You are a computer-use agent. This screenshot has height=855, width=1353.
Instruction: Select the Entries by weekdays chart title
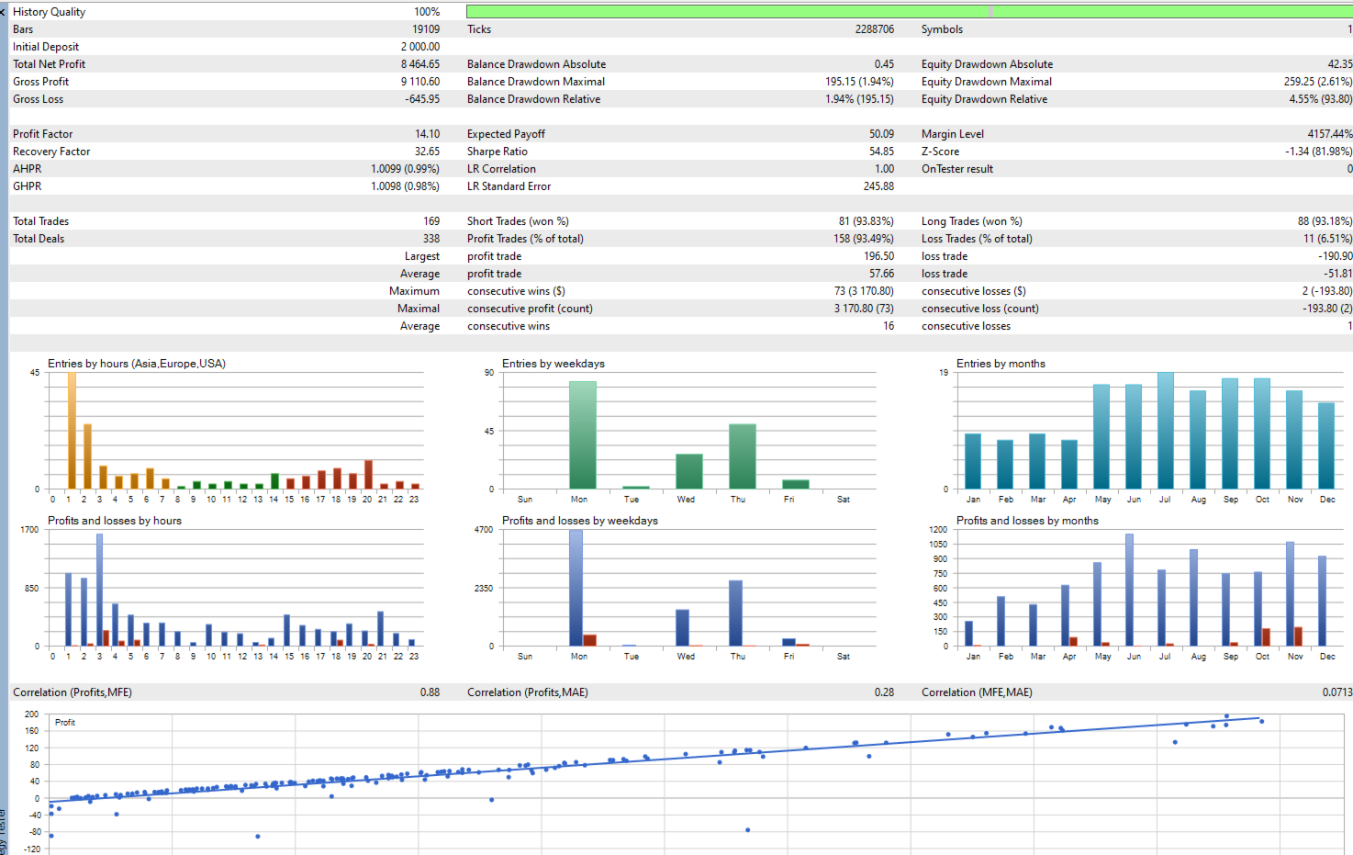[x=553, y=364]
